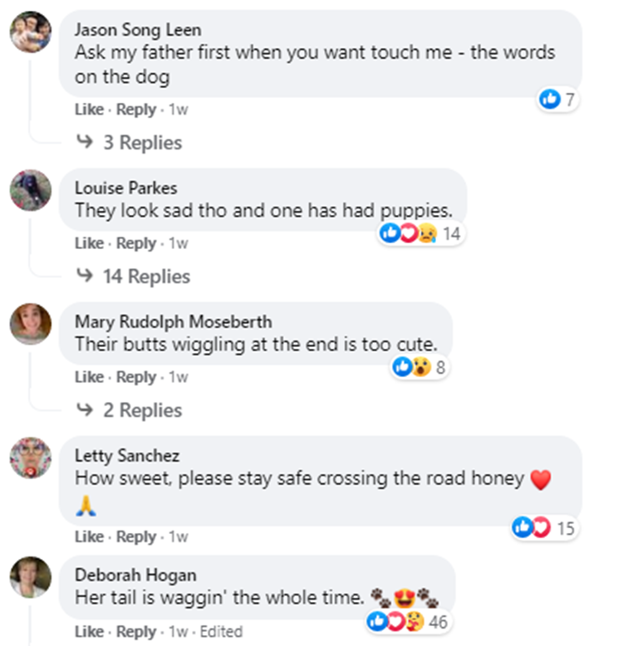Screen dimensions: 623x646
Task: Open Mary Rudolph Moseberth's profile photo
Action: (x=31, y=325)
